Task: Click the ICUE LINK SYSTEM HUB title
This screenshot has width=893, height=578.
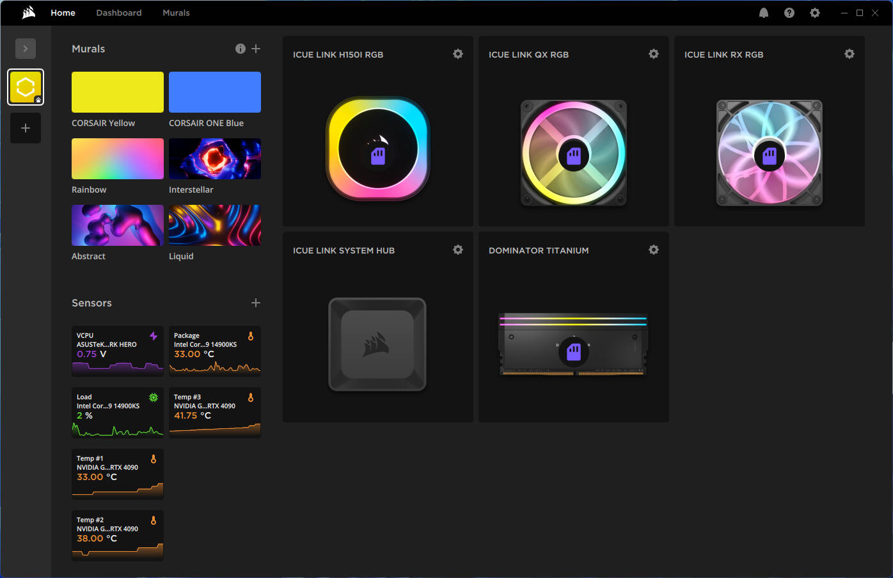Action: pos(344,250)
